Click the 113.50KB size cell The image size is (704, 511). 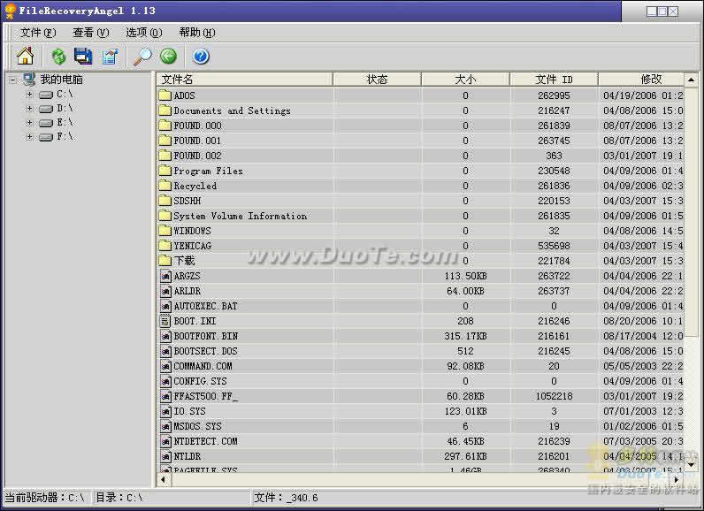coord(465,276)
